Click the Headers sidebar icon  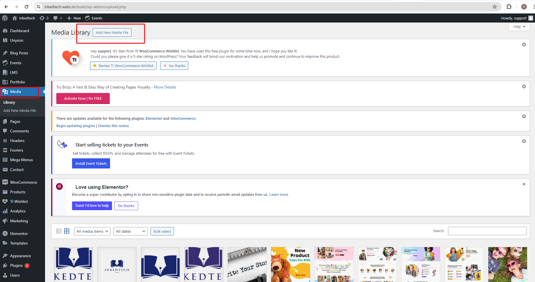click(x=5, y=141)
